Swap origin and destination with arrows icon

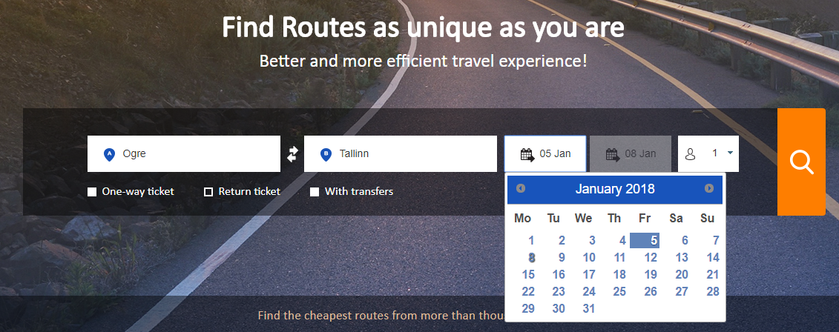292,154
